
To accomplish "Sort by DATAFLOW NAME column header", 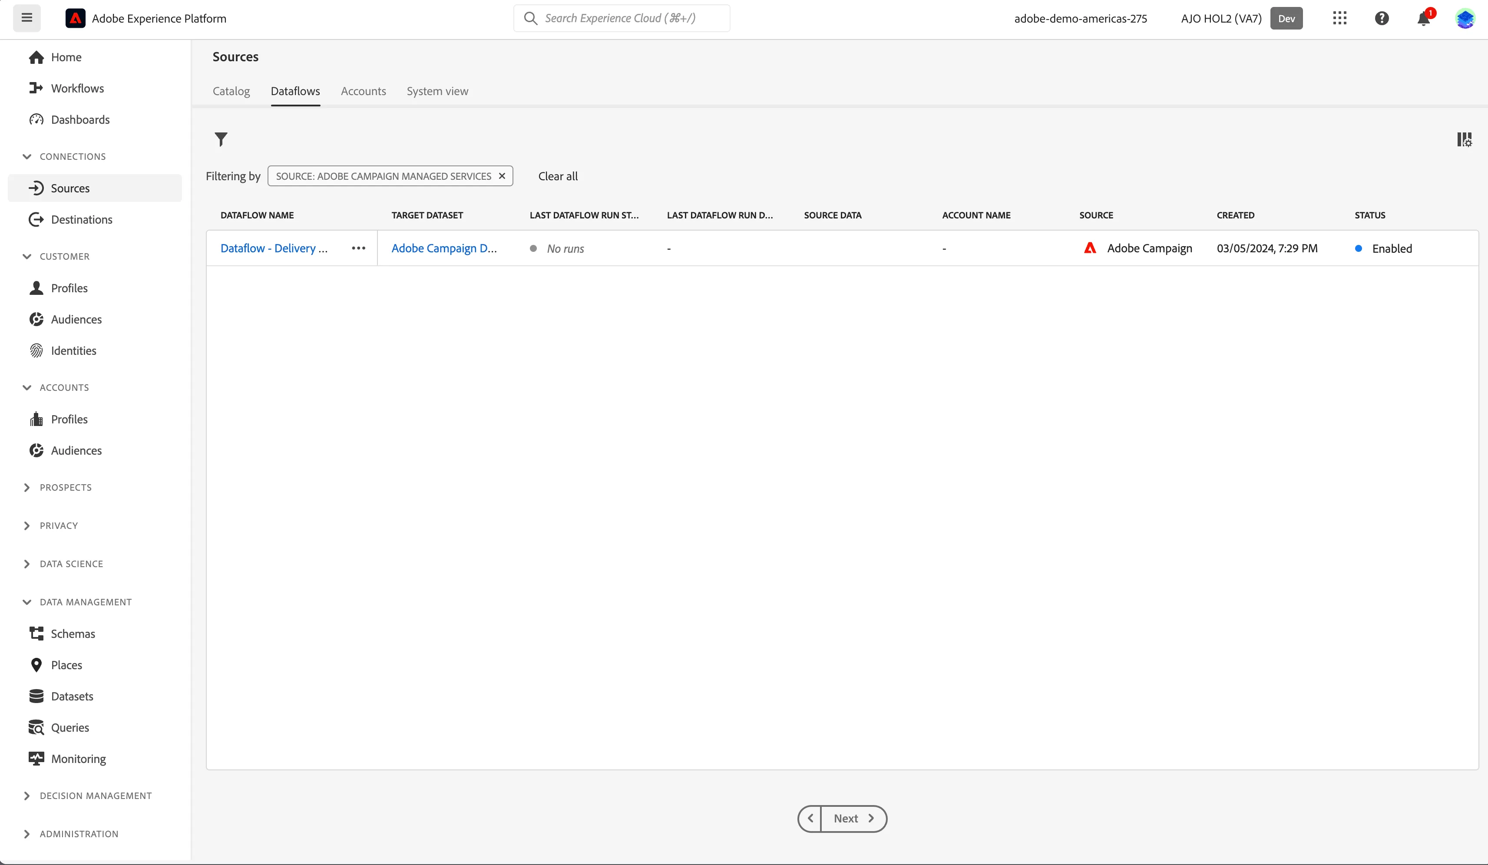I will pos(257,215).
